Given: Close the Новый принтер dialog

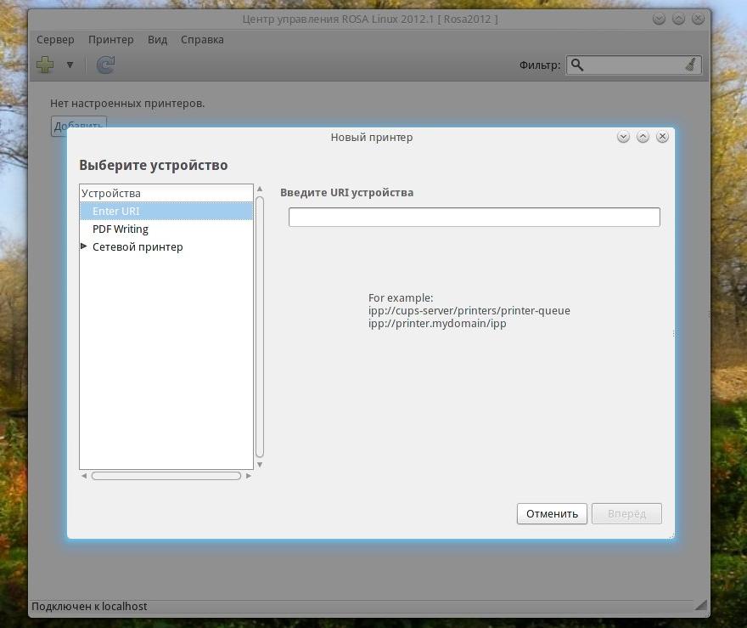Looking at the screenshot, I should [x=662, y=137].
